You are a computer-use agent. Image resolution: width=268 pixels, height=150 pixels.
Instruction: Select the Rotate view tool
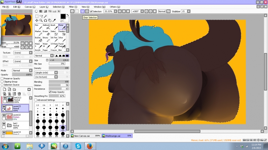pyautogui.click(x=46, y=20)
